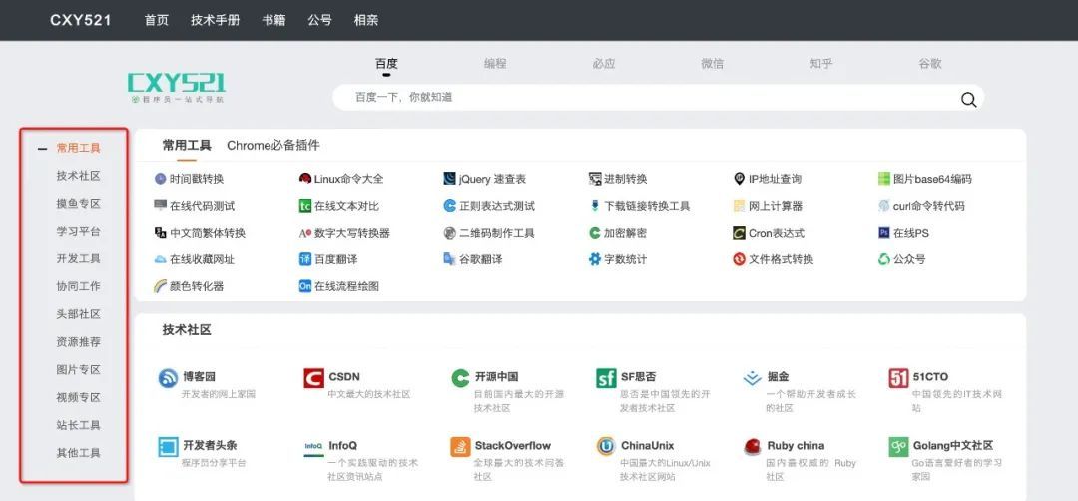
Task: Open 首页 in the top navigation
Action: [156, 20]
